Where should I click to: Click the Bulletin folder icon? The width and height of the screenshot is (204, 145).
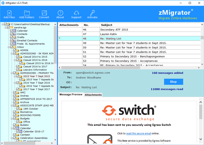[x=18, y=125]
